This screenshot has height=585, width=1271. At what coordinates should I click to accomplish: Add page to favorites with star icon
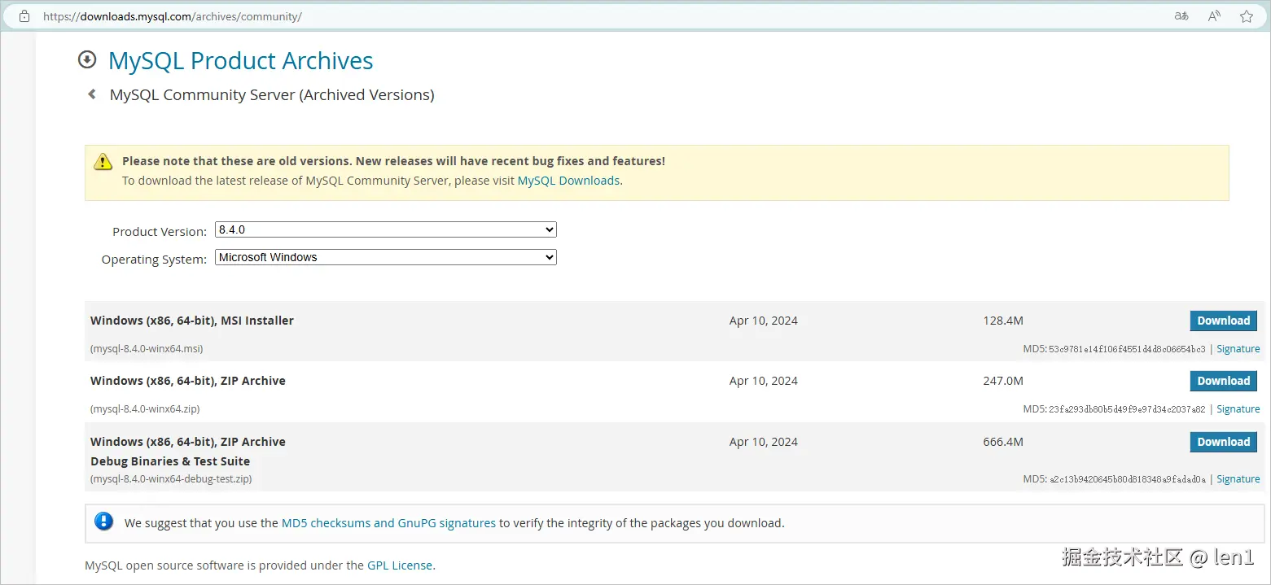[x=1247, y=15]
